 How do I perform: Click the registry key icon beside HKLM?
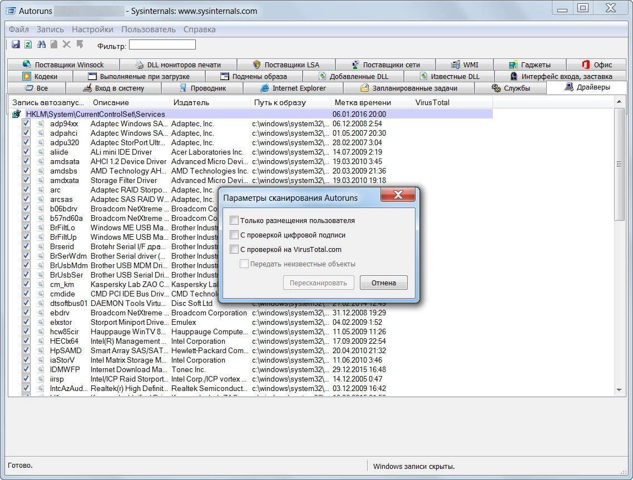(x=17, y=114)
